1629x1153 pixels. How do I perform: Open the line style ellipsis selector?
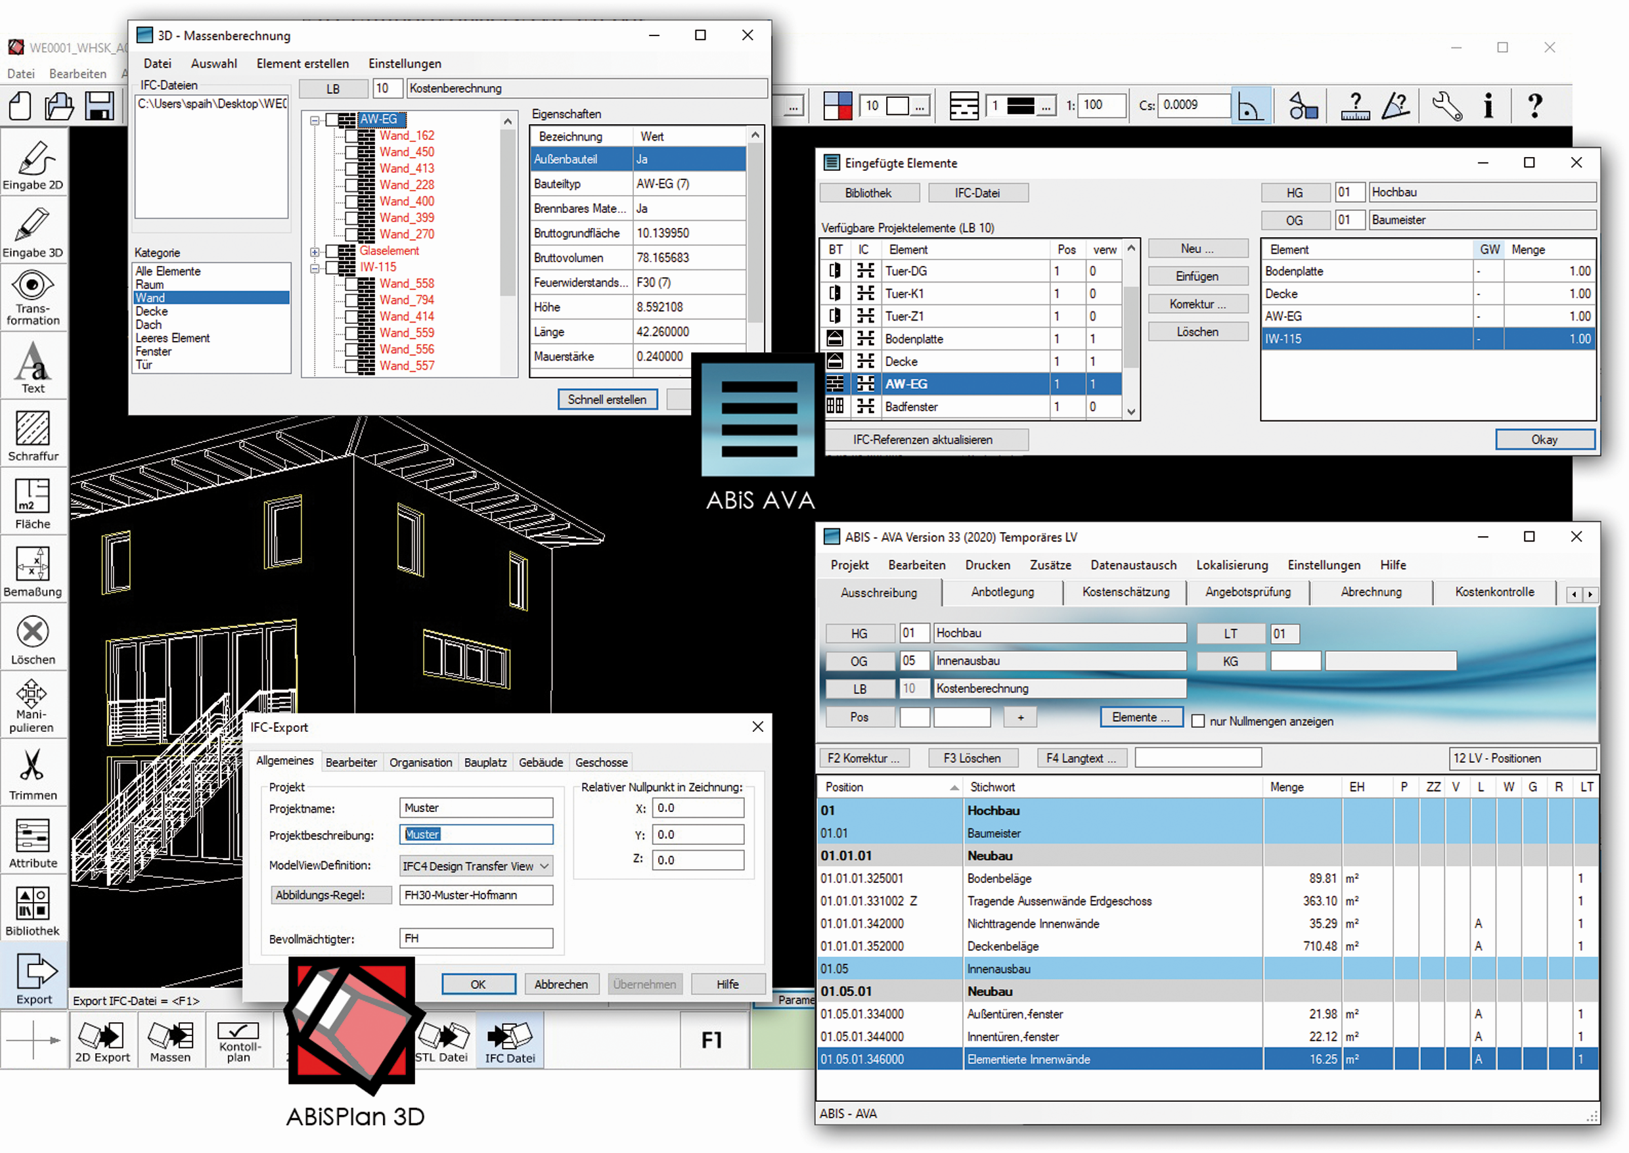(x=1046, y=106)
